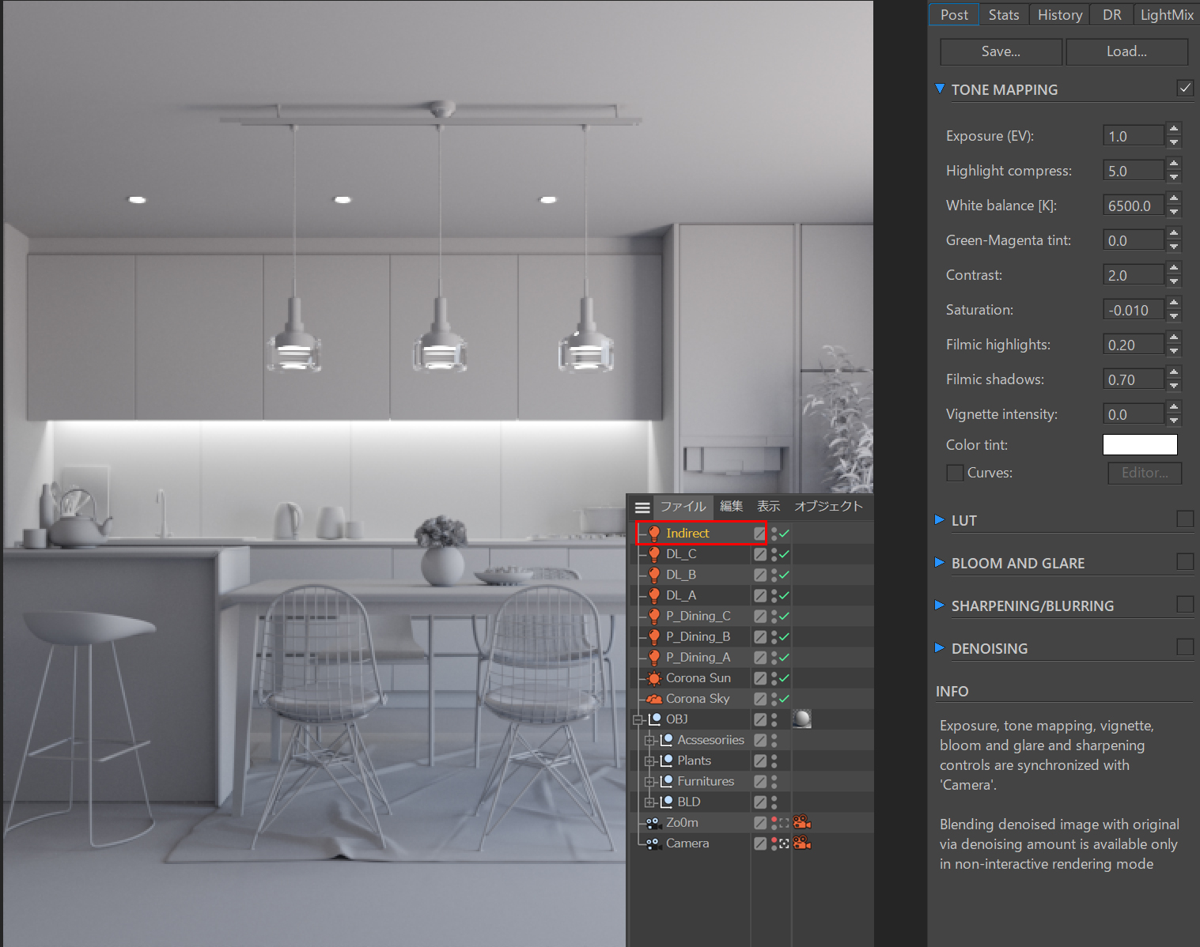Click the Load... button
The height and width of the screenshot is (947, 1200).
[1126, 51]
